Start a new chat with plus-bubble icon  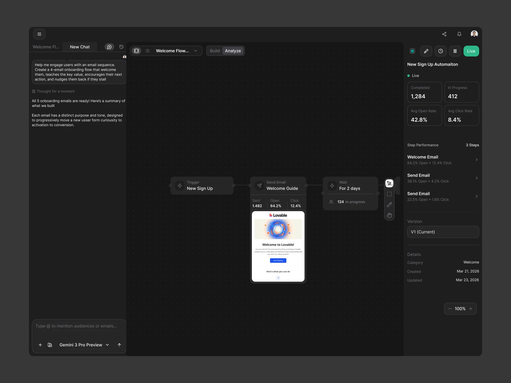click(x=109, y=47)
